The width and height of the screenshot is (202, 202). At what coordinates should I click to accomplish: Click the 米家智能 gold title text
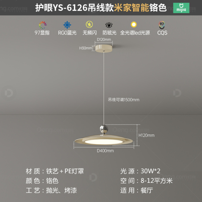(131, 8)
